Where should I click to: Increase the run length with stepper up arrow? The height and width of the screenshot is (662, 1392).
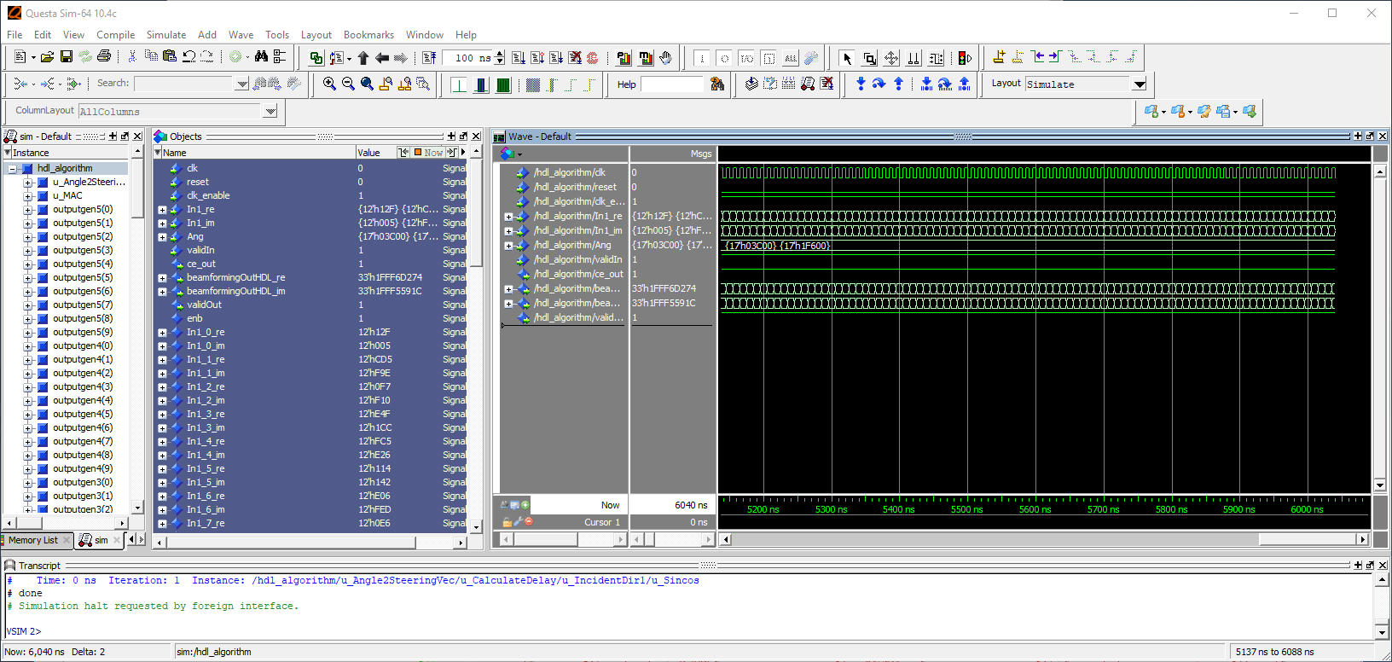[x=500, y=53]
